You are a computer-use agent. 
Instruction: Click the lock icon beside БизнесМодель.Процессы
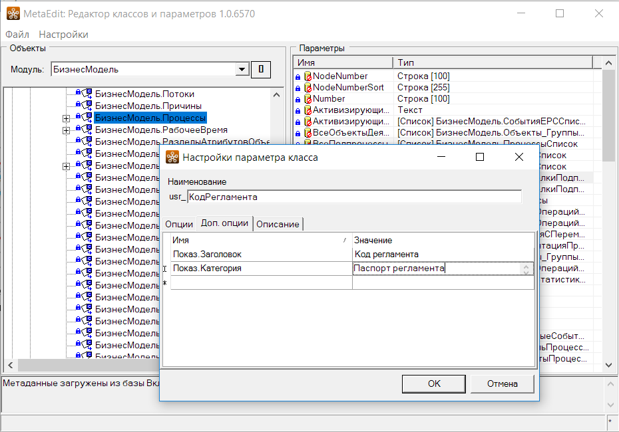click(x=78, y=118)
